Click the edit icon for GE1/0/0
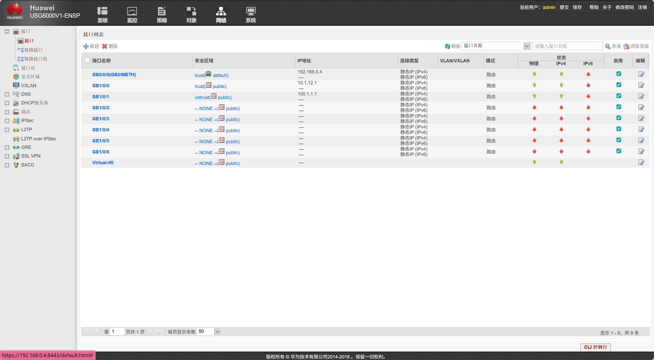Screen dimensions: 654x360 click(641, 85)
